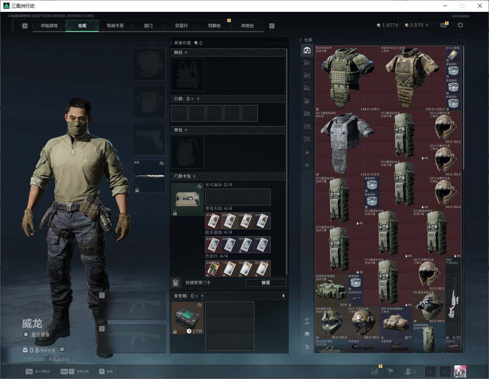Open the 开始游戏 tab
Image resolution: width=489 pixels, height=379 pixels.
click(x=49, y=26)
